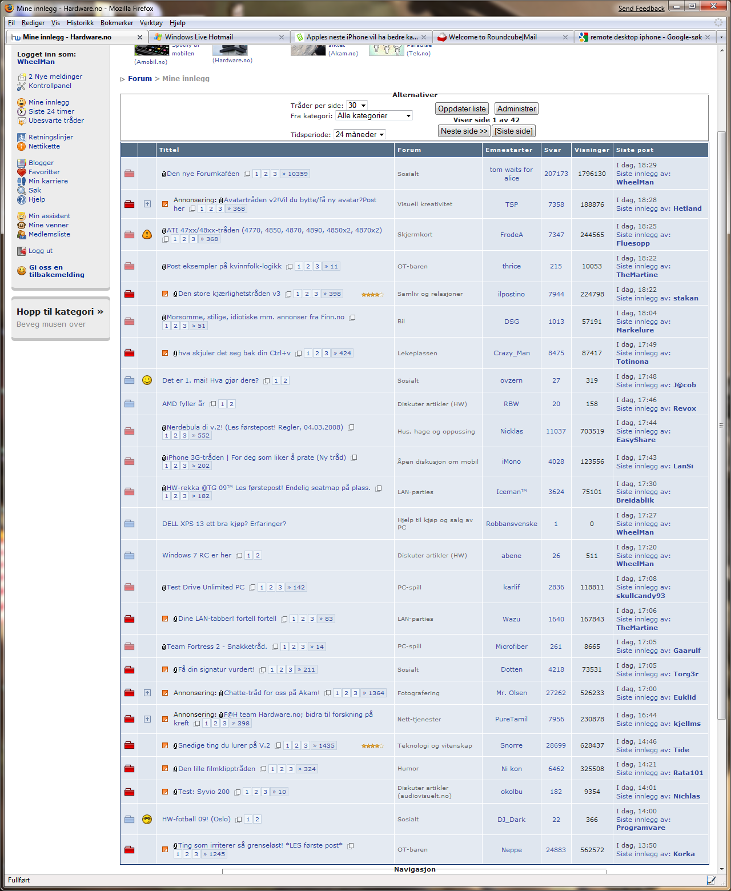731x891 pixels.
Task: Open the Bokmerker menu
Action: point(117,23)
